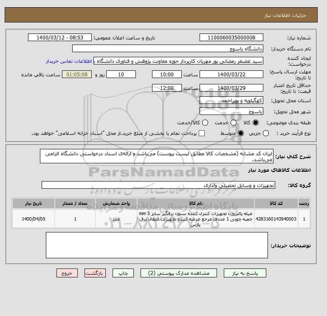Click the price validity date 1400/03/29
The height and width of the screenshot is (316, 327).
point(231,88)
